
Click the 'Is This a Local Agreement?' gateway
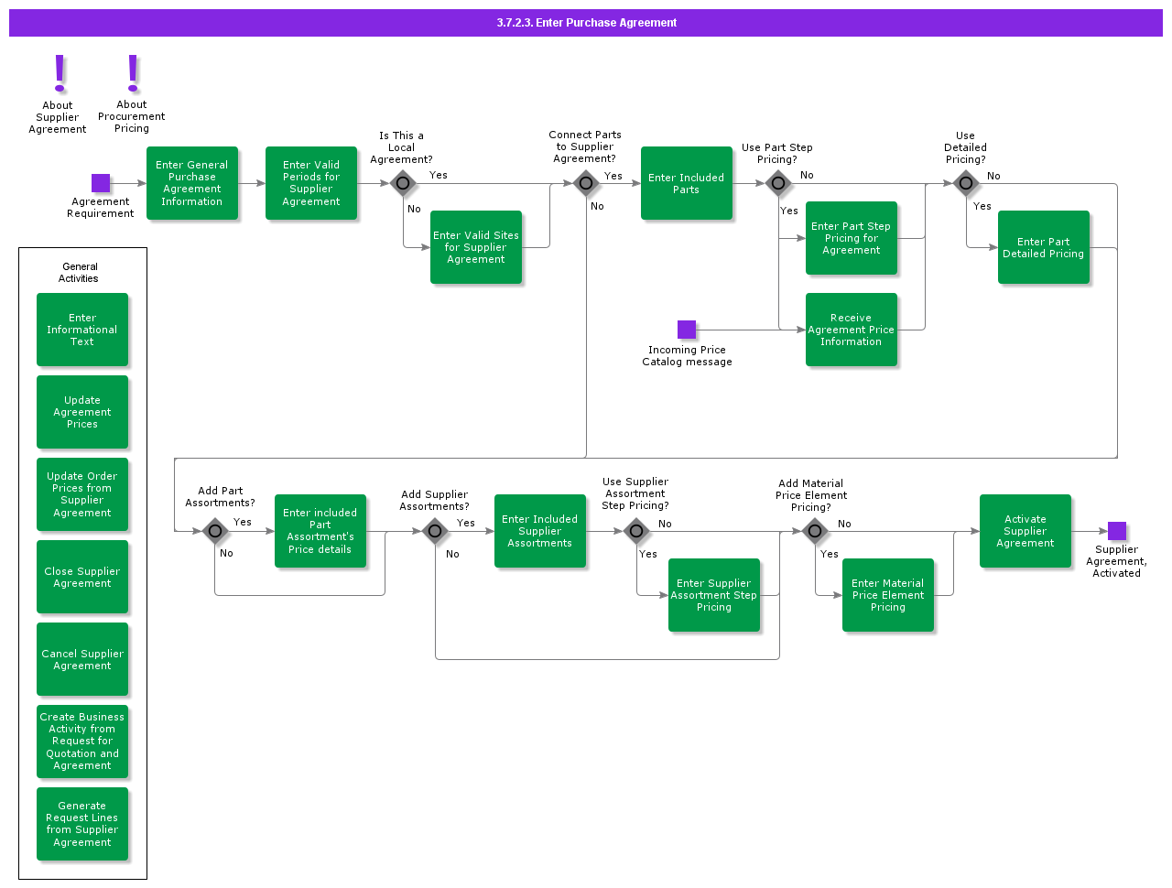403,183
